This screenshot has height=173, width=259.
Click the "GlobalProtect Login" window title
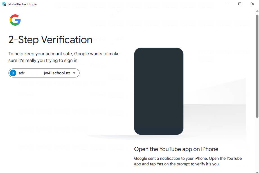pos(22,4)
